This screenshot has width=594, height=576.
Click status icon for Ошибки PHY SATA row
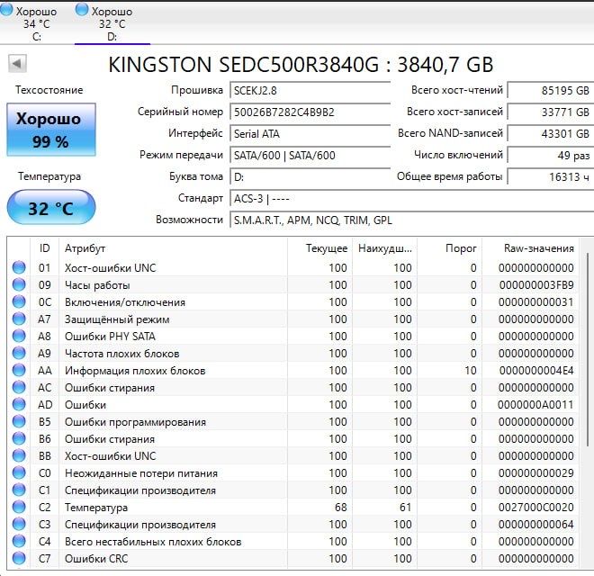[x=19, y=336]
